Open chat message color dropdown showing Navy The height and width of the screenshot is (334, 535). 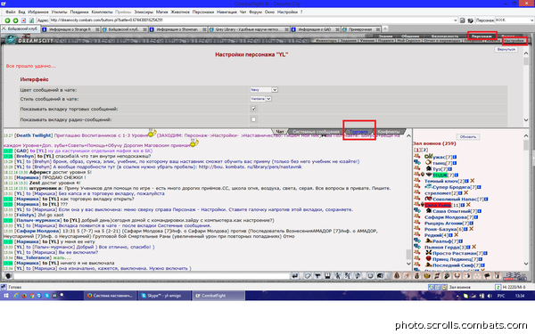tap(264, 90)
